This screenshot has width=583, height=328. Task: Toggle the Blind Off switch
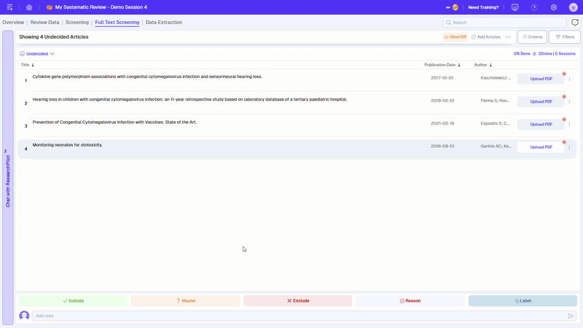coord(455,36)
